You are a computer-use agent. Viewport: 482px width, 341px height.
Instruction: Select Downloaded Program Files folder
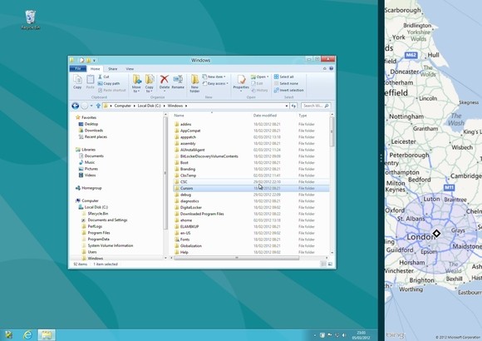pos(251,214)
